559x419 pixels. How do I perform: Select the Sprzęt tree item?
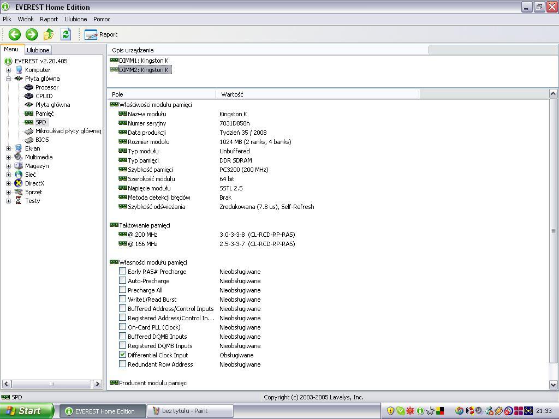[x=33, y=192]
